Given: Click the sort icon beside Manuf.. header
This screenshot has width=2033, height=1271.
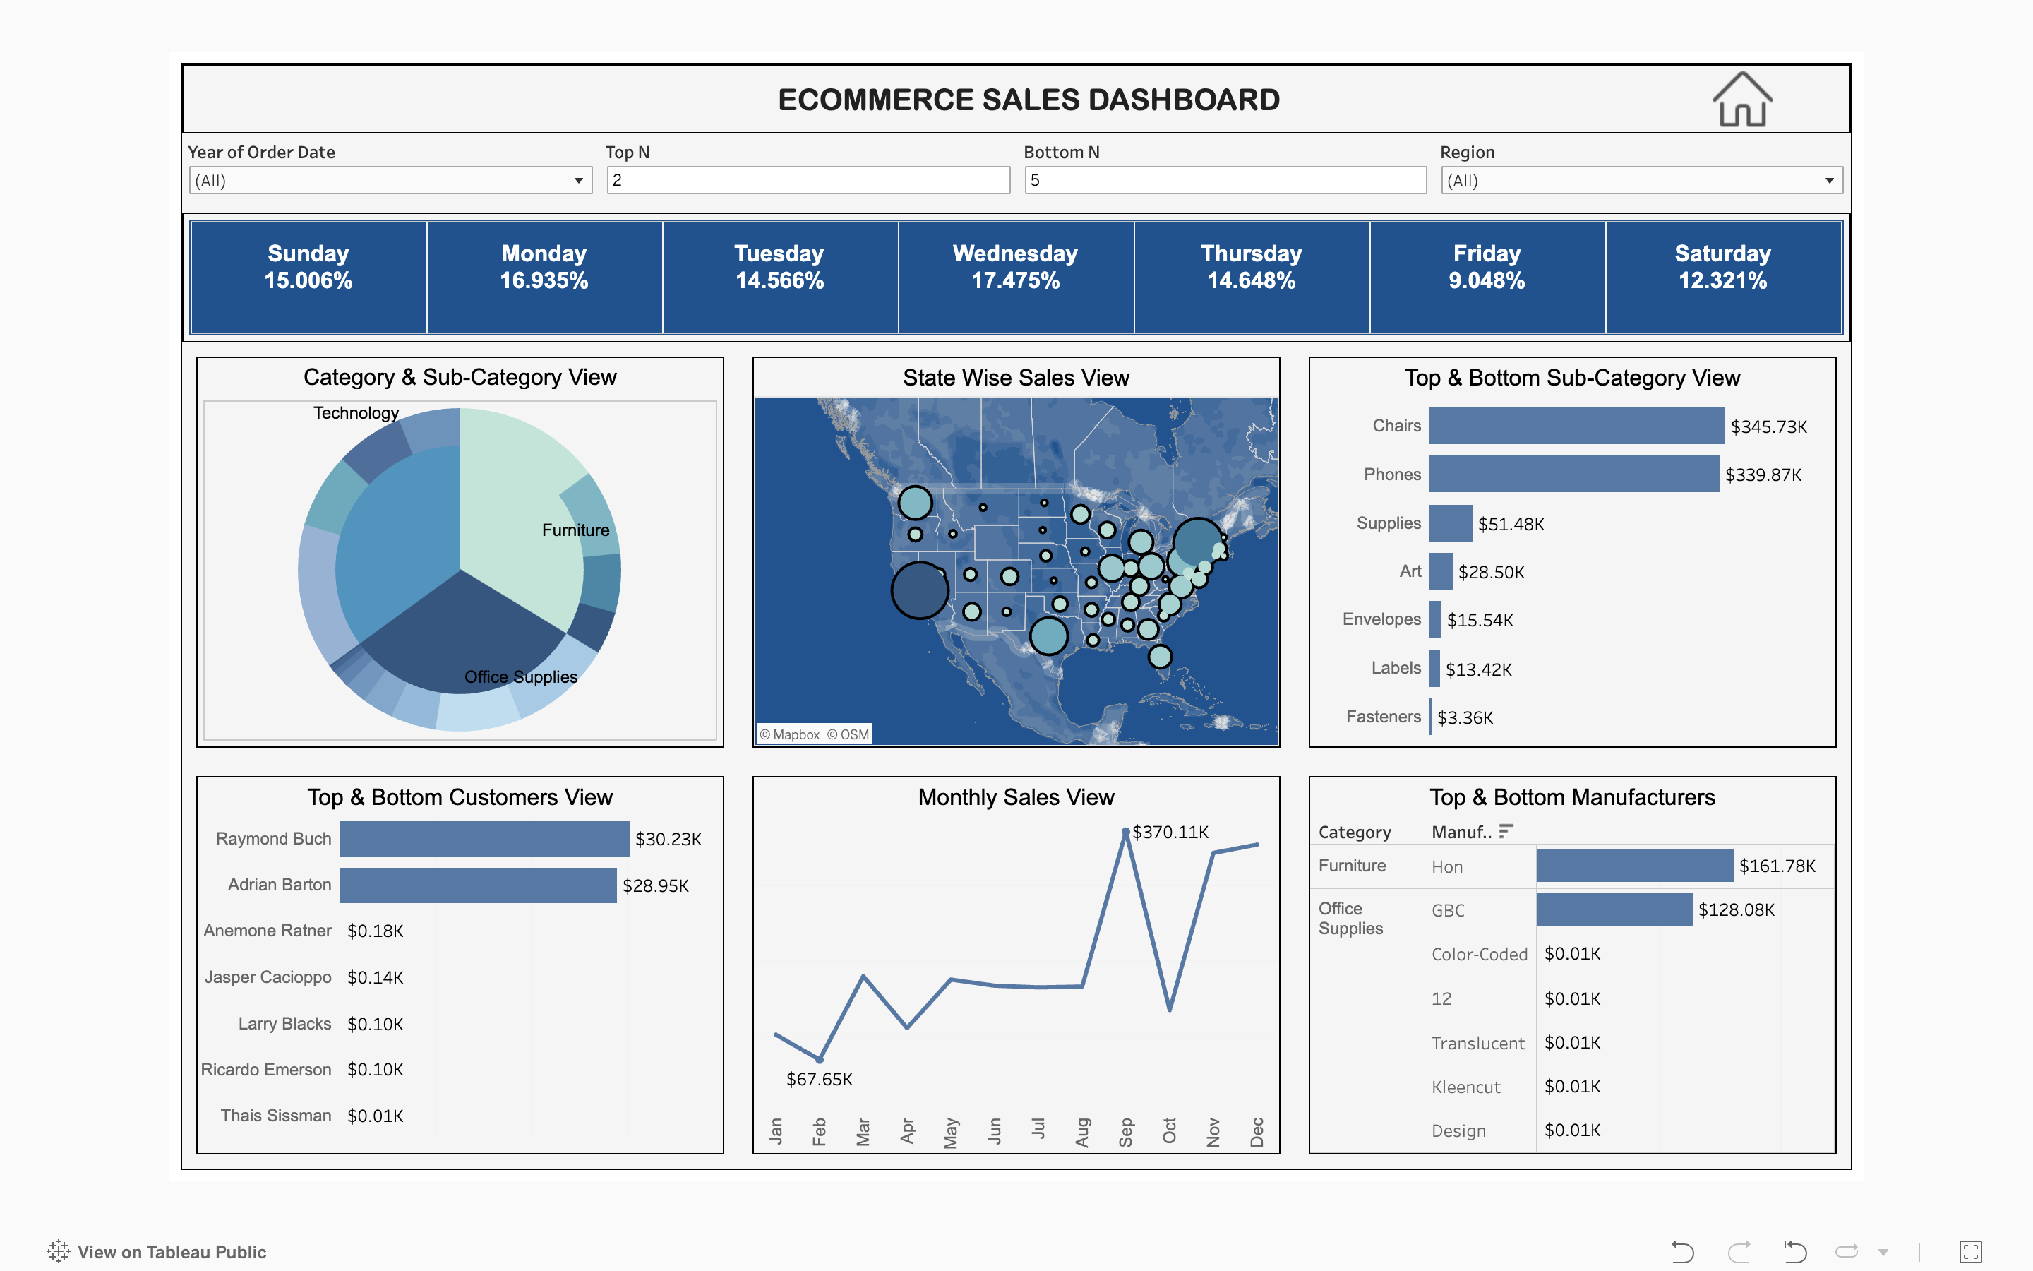Looking at the screenshot, I should (1506, 830).
